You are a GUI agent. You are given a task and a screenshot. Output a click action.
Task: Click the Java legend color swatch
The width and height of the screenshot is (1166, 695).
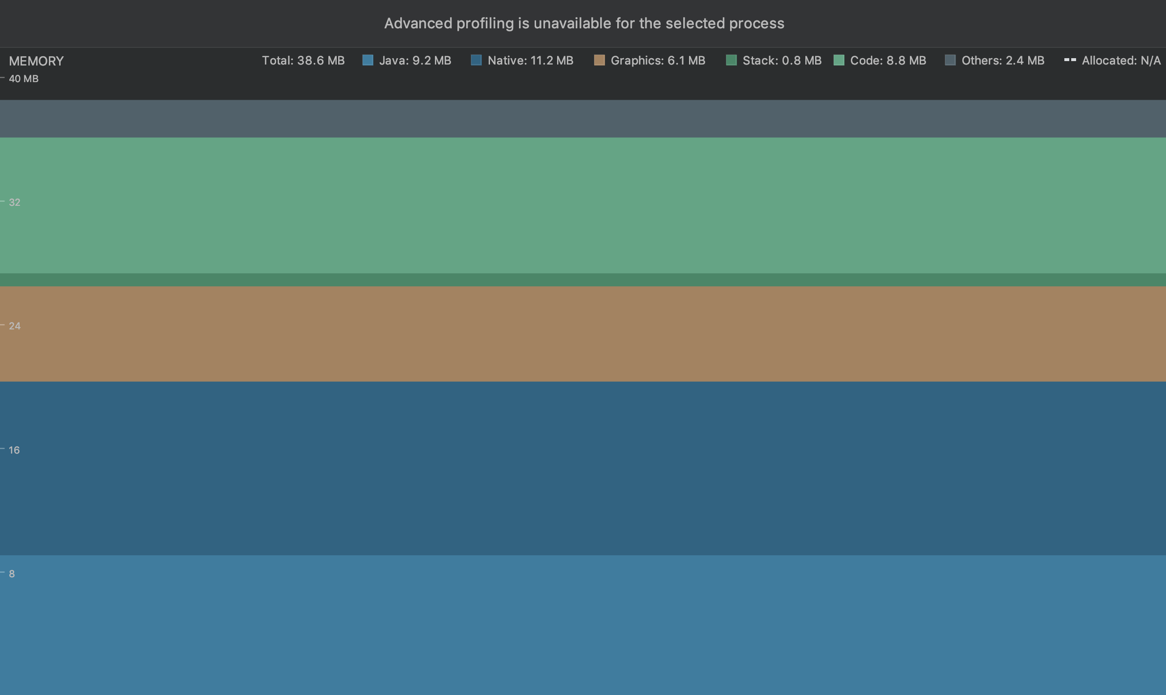[x=368, y=60]
